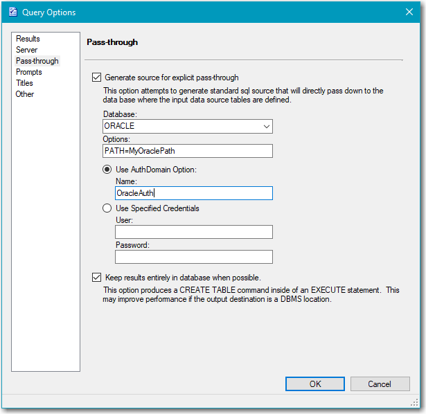Select Results in the category list
This screenshot has height=414, width=426.
pos(28,39)
